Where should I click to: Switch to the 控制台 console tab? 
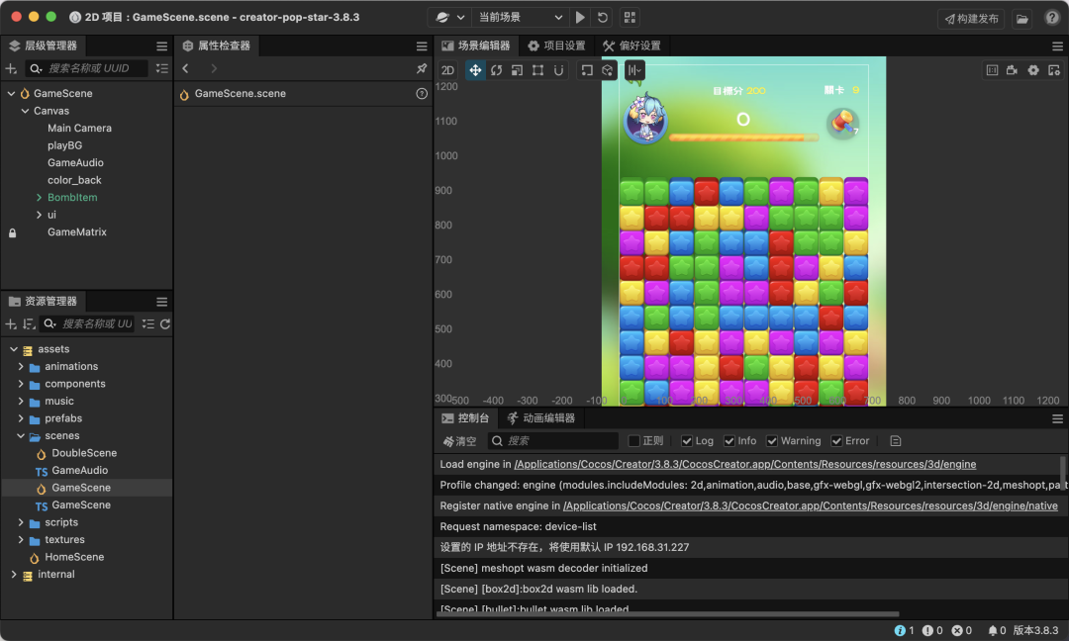(465, 418)
